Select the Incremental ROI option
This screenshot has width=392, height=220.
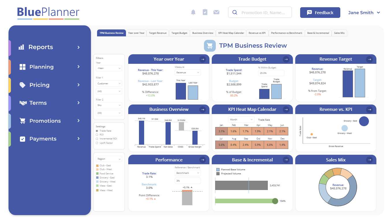97,138
